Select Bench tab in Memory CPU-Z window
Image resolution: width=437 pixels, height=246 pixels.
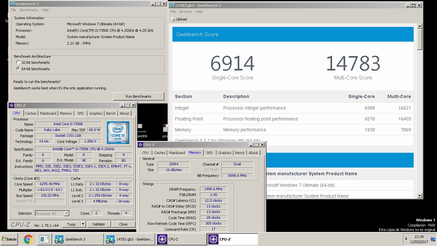click(x=240, y=153)
